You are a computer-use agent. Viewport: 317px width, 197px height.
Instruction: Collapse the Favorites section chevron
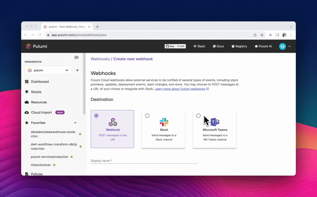pyautogui.click(x=75, y=123)
